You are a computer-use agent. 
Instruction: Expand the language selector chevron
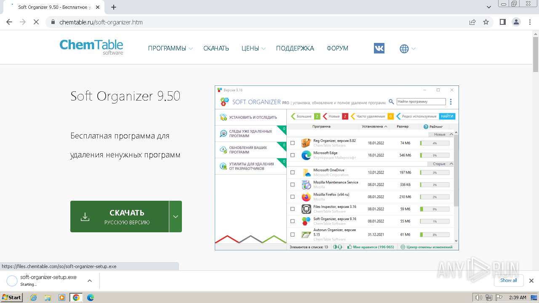coord(414,49)
